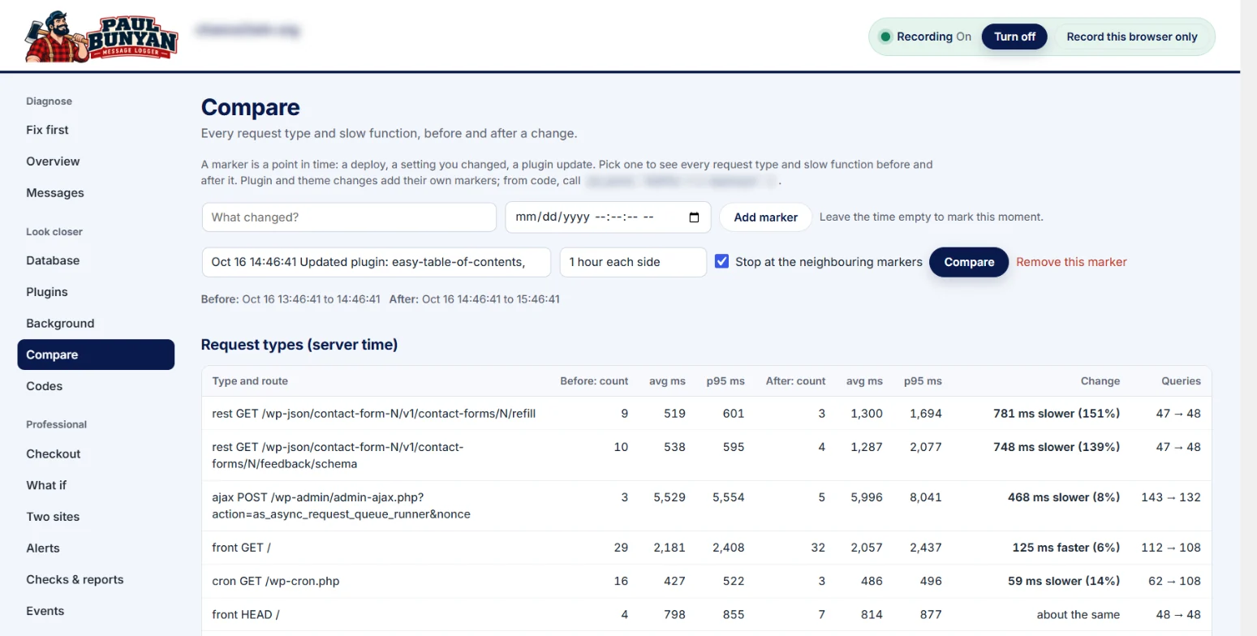
Task: Focus the What changed? input field
Action: point(349,217)
